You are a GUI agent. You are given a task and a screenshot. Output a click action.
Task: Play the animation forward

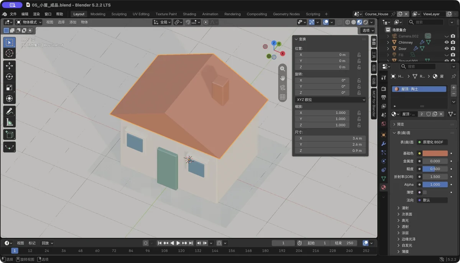click(178, 243)
